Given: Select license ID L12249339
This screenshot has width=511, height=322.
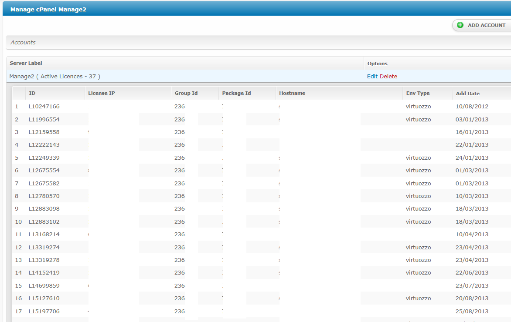Looking at the screenshot, I should 44,158.
